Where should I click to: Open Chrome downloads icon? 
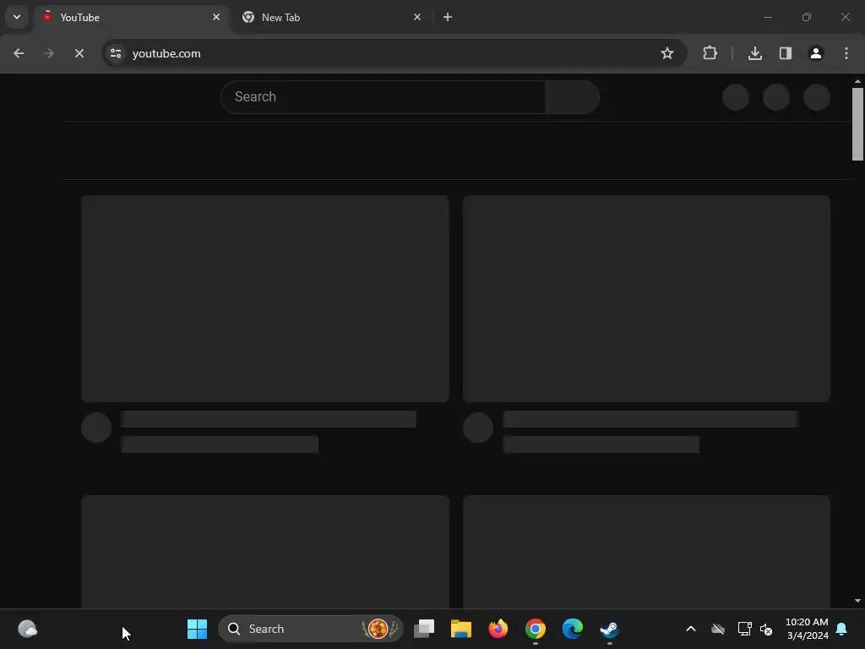coord(754,53)
